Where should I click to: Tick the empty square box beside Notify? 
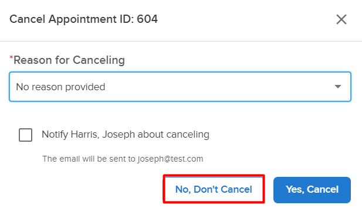25,135
